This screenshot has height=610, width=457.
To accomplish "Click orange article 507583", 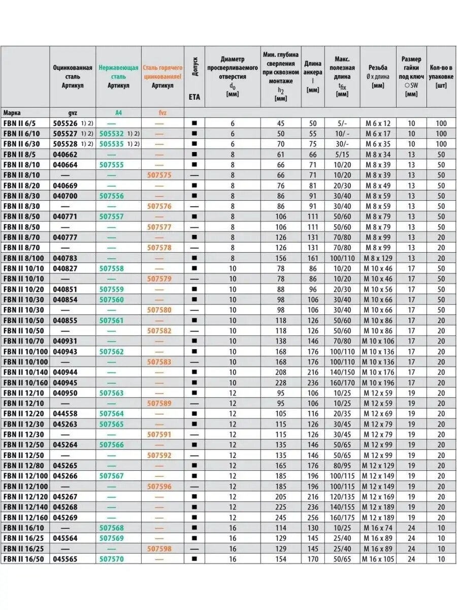I will point(159,362).
